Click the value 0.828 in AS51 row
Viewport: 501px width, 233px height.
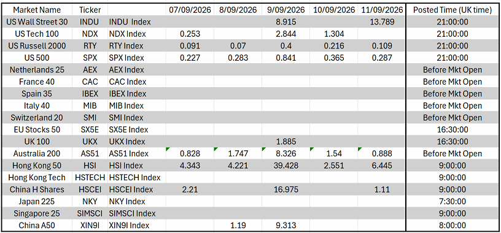click(x=190, y=153)
